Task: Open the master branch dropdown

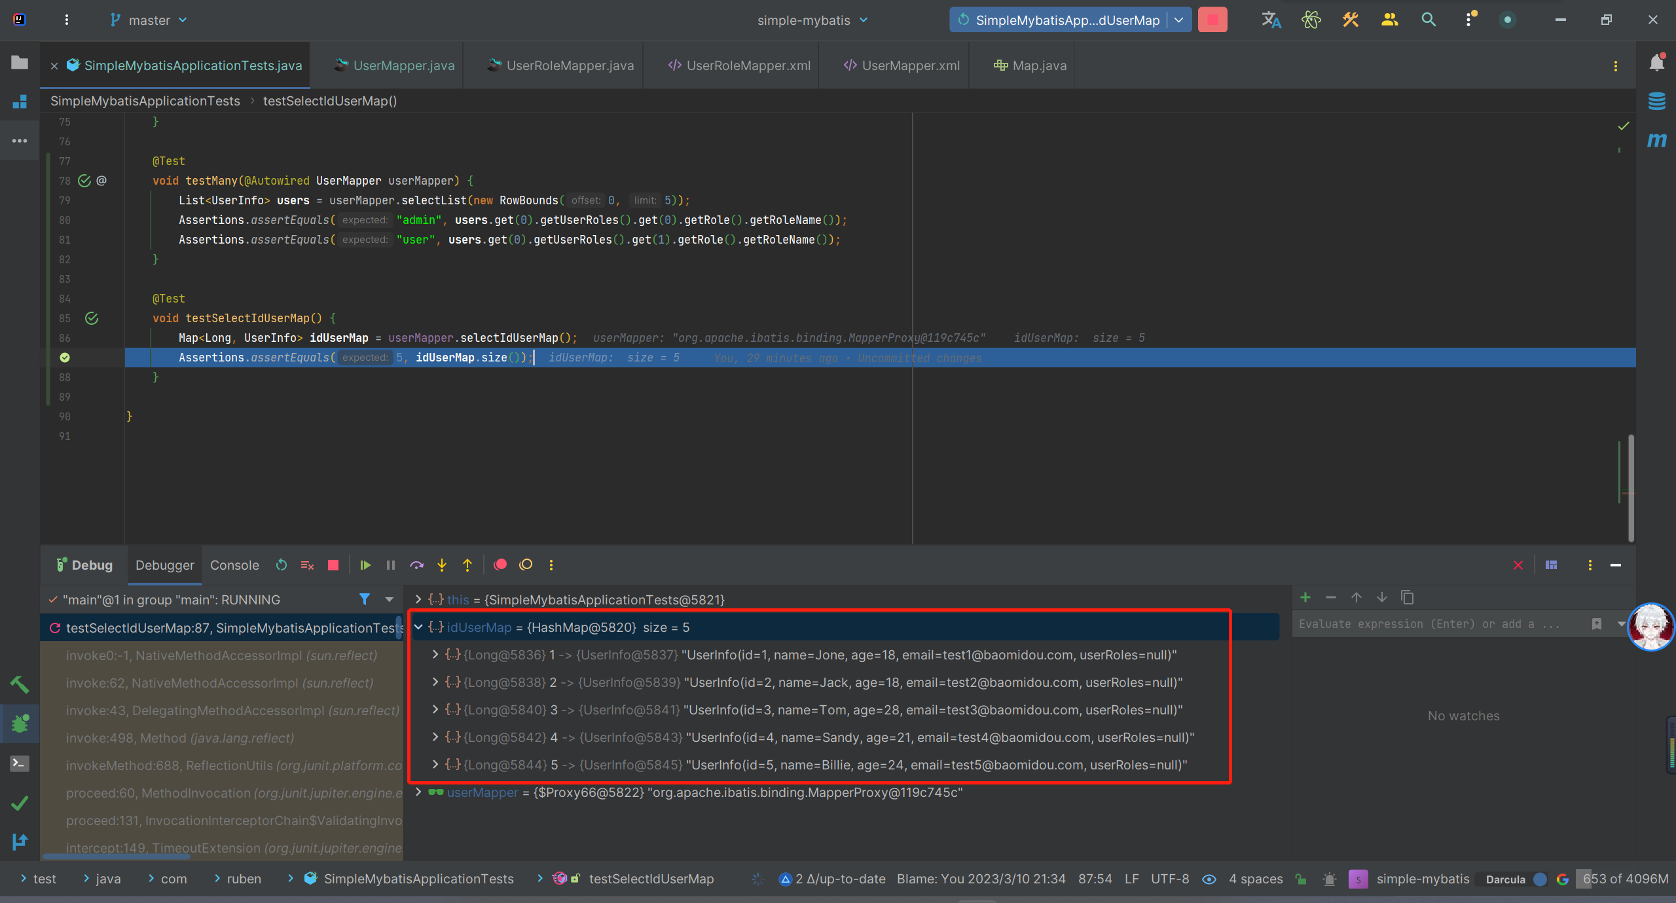Action: click(149, 20)
